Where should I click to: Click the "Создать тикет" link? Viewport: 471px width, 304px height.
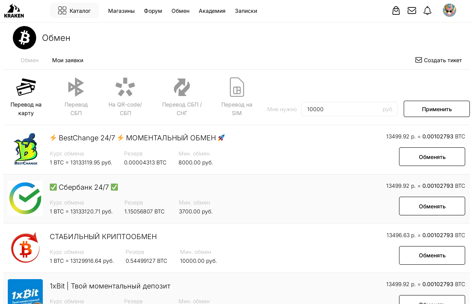click(x=439, y=60)
